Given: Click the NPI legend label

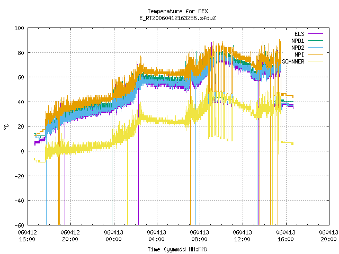Looking at the screenshot, I should point(299,55).
